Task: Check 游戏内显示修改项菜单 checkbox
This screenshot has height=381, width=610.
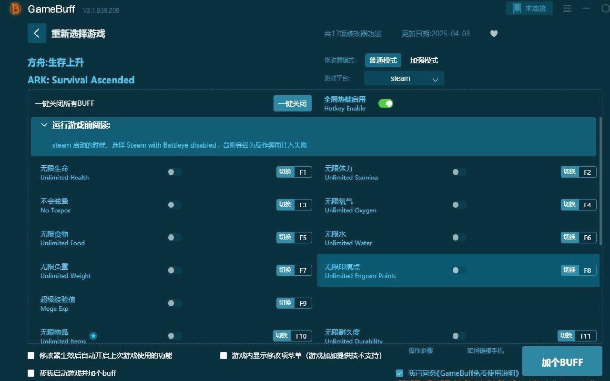Action: [224, 355]
